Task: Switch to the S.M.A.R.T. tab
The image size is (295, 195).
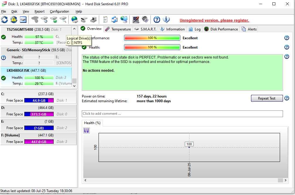Action: (145, 29)
